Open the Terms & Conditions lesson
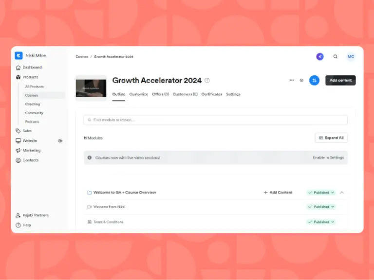 click(108, 222)
